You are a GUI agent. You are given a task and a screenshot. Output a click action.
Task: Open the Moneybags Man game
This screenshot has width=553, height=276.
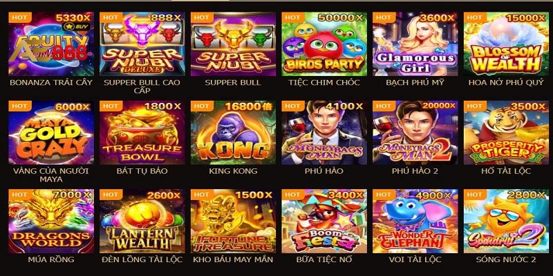(324, 132)
